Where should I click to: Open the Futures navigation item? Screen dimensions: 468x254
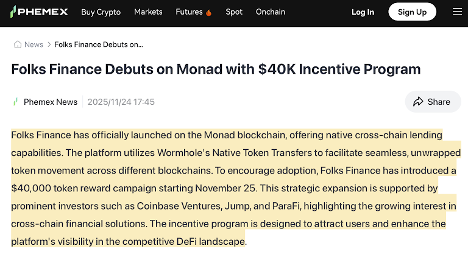(189, 12)
